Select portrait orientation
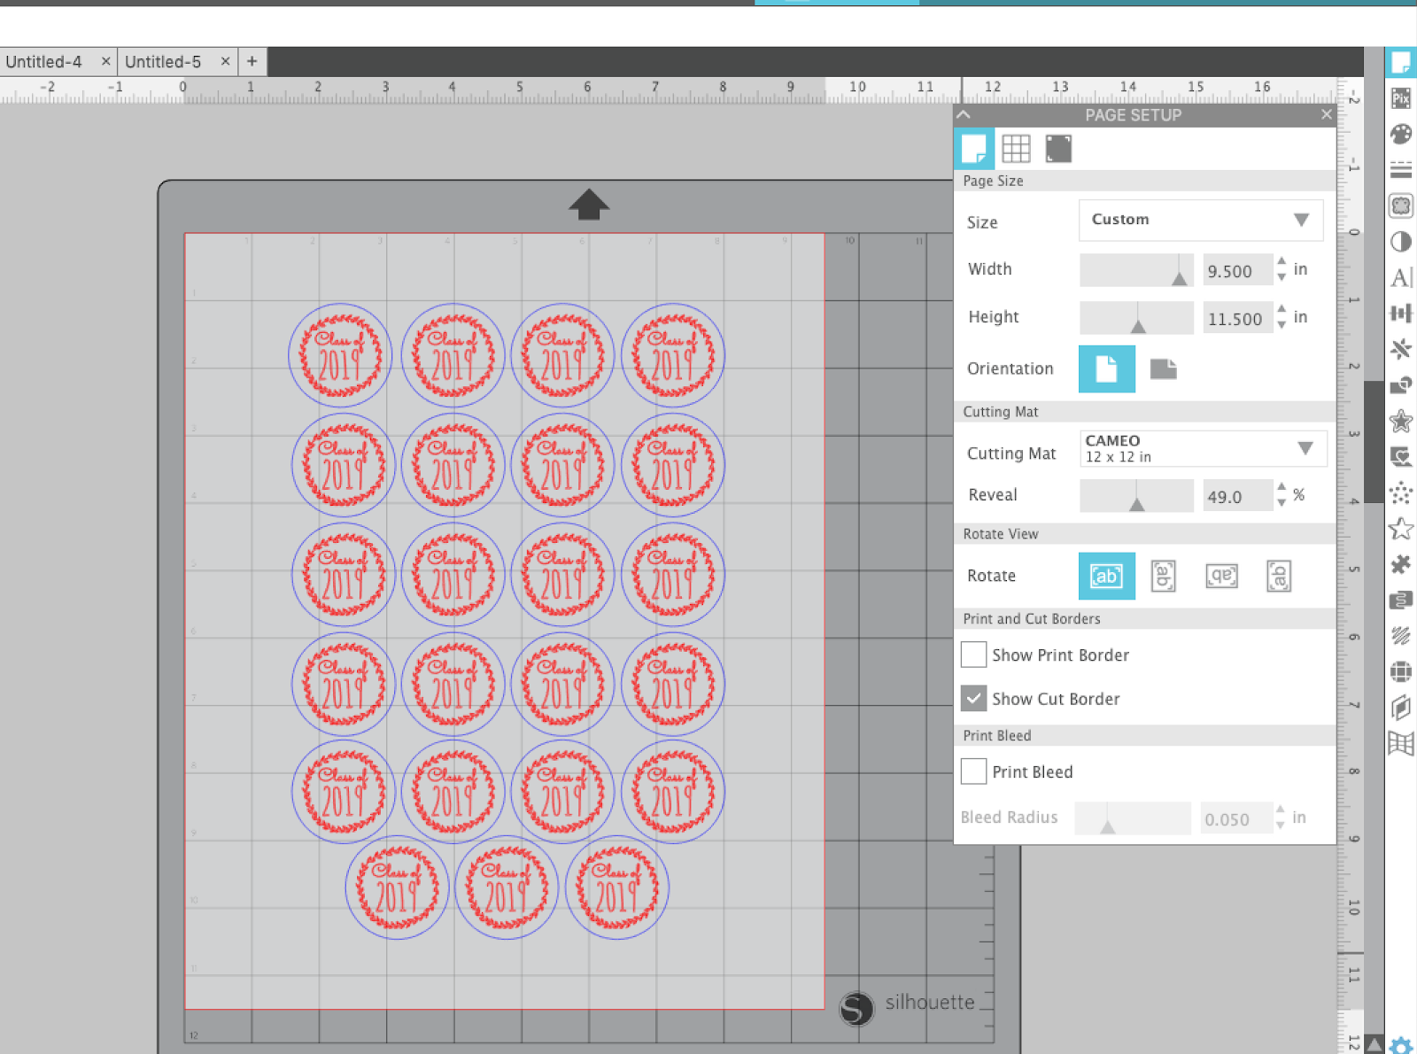This screenshot has height=1054, width=1417. [x=1106, y=368]
